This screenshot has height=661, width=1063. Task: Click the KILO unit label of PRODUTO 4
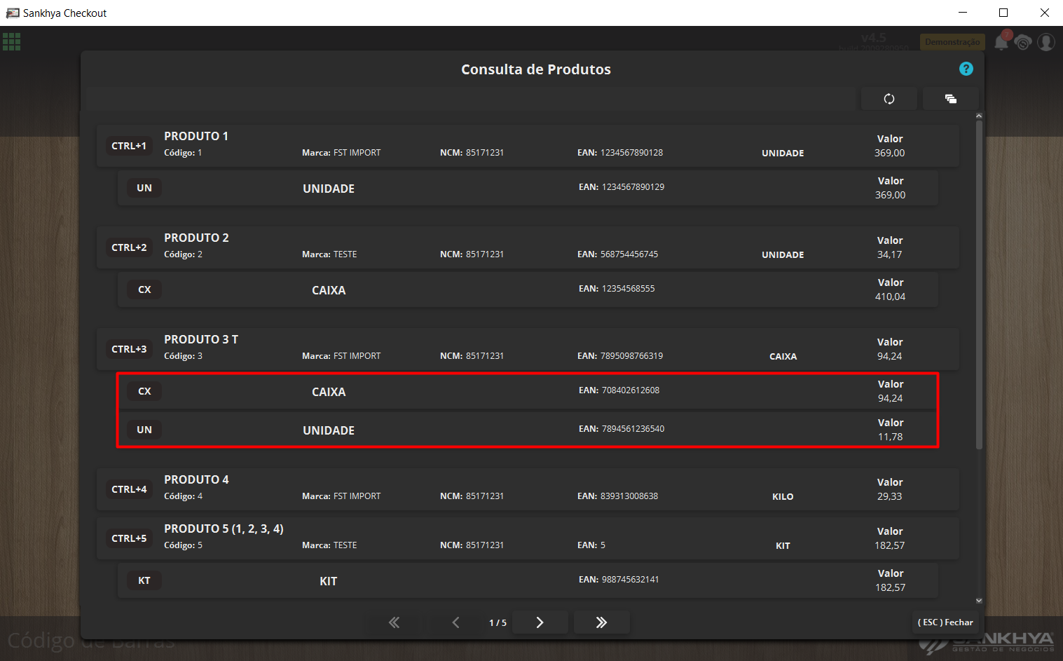pyautogui.click(x=783, y=496)
